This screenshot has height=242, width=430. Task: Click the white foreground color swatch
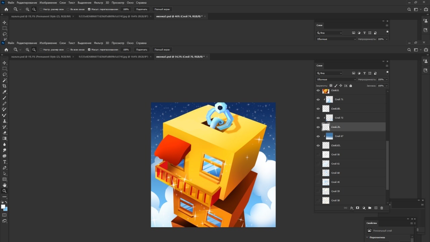tap(3, 207)
